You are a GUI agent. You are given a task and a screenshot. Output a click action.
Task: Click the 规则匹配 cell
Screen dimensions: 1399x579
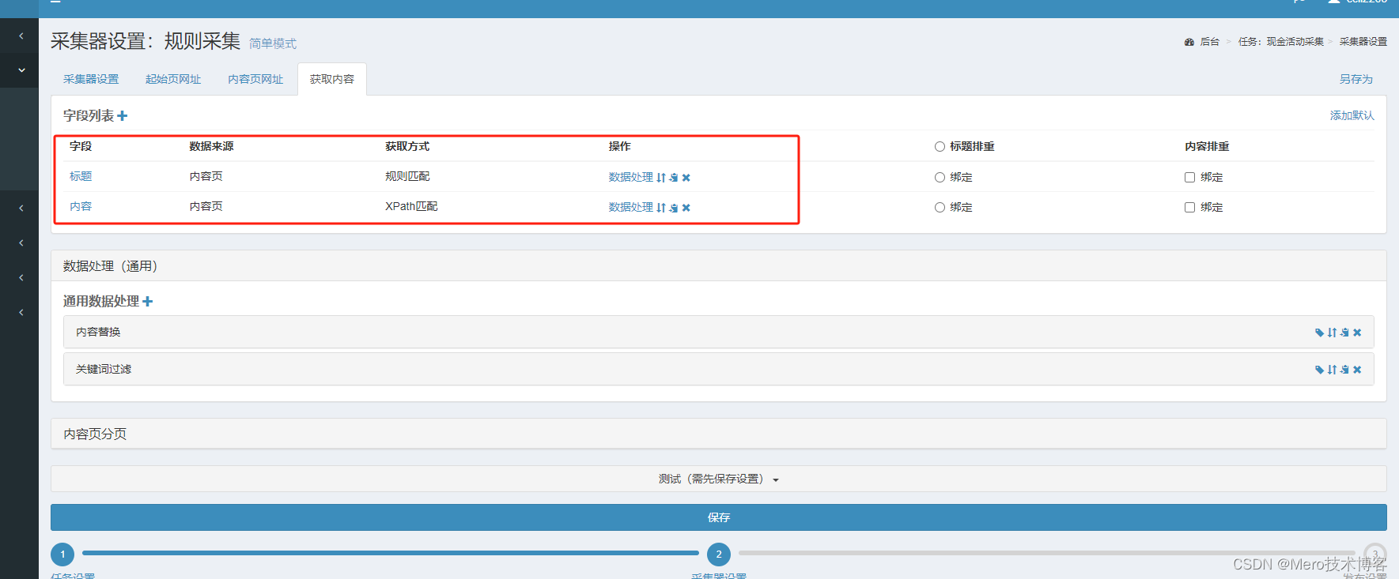point(407,176)
